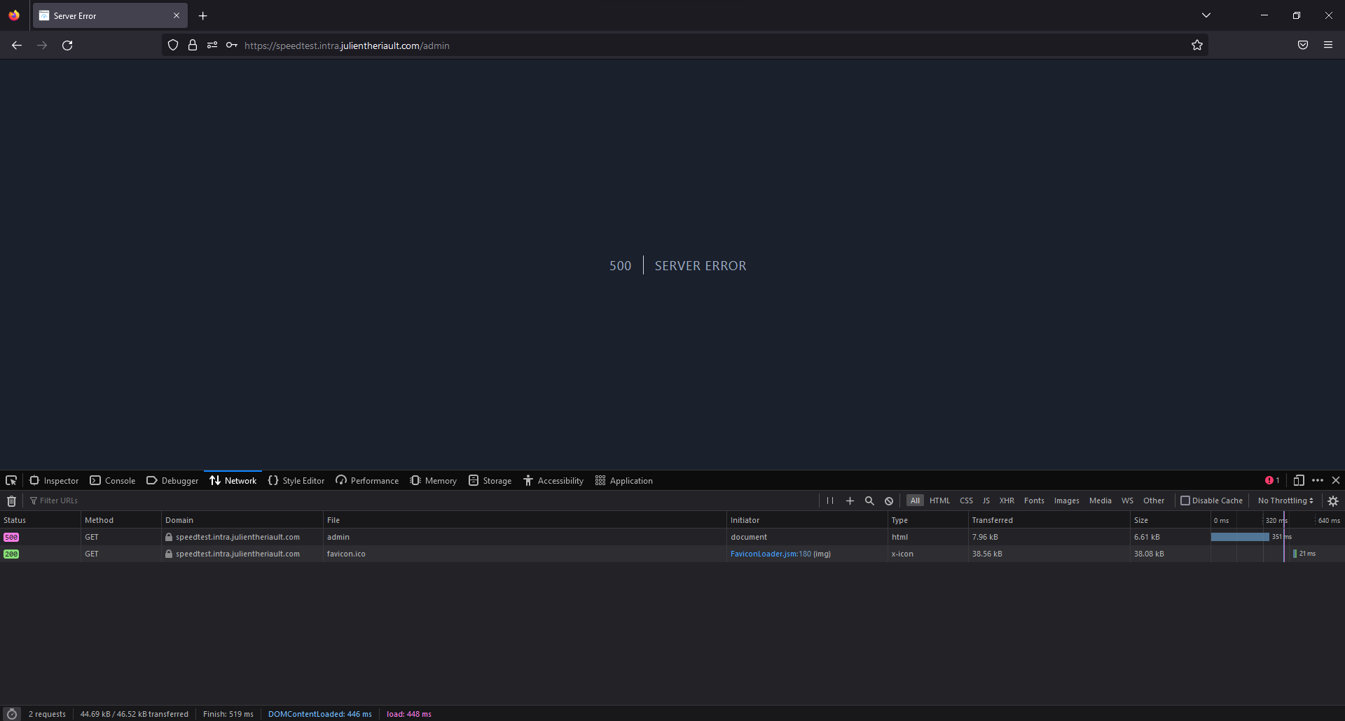Open tracking protection shield panel
The width and height of the screenshot is (1345, 721).
pos(173,45)
